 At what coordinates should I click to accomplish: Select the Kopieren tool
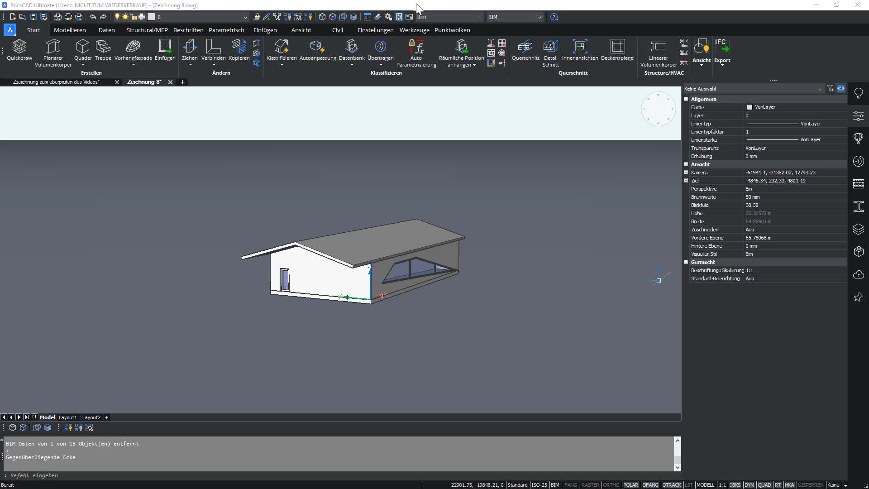(239, 50)
